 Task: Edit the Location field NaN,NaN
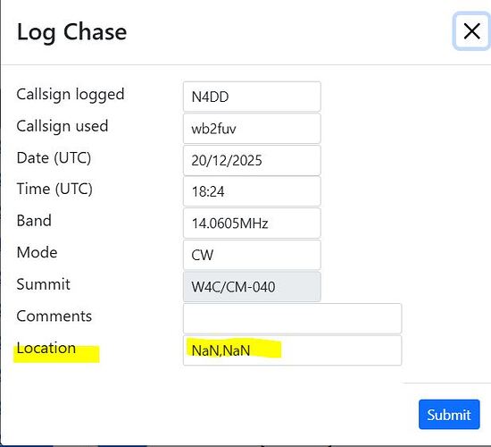[x=292, y=350]
